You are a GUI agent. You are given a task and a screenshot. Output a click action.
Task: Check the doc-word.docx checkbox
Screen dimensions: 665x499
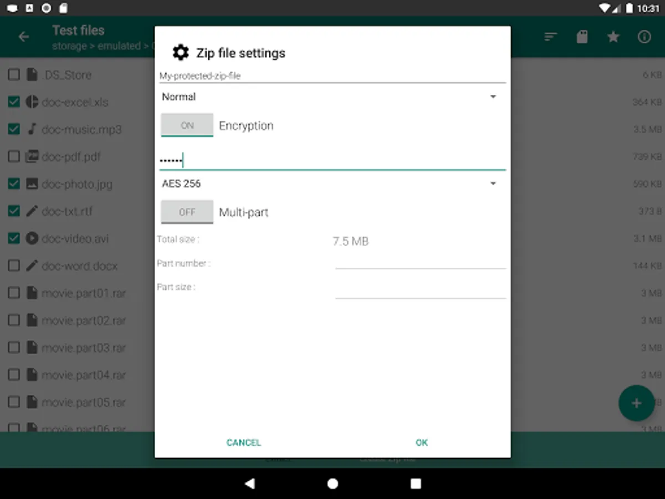(14, 266)
